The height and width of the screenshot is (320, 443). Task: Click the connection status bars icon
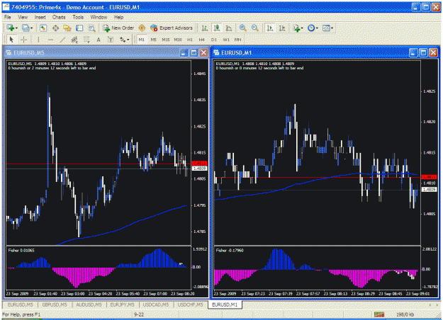point(379,314)
